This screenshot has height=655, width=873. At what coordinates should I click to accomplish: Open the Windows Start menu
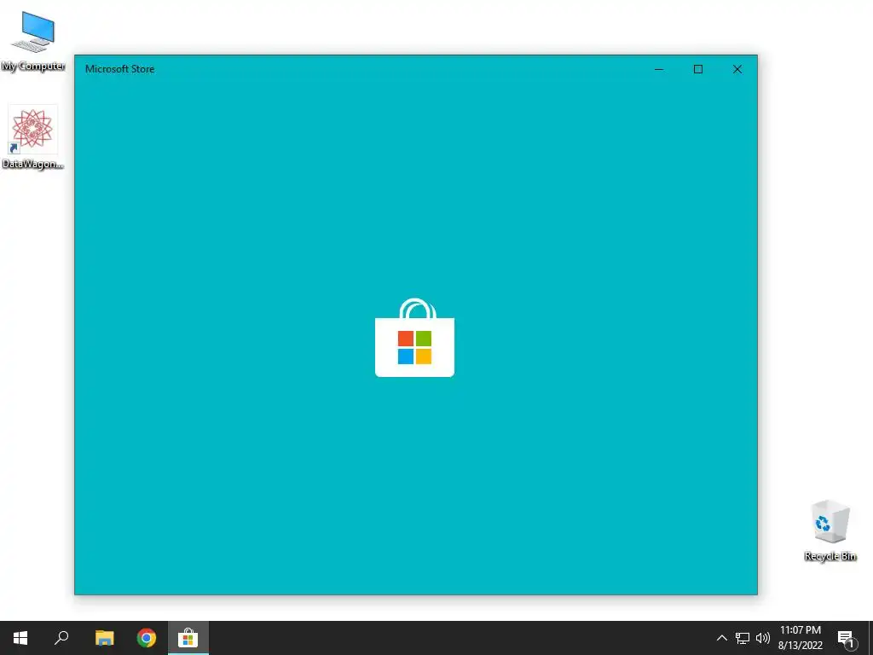click(x=20, y=638)
